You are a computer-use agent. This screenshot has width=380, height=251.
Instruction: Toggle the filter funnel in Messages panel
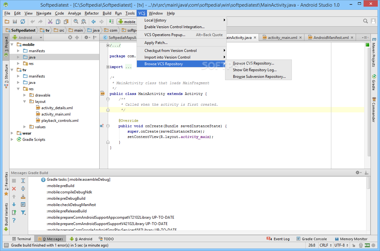click(x=23, y=212)
